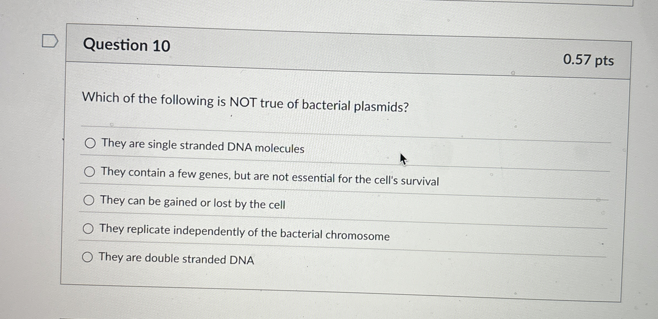658x319 pixels.
Task: Mark 'They are double stranded DNA' option
Action: [87, 257]
